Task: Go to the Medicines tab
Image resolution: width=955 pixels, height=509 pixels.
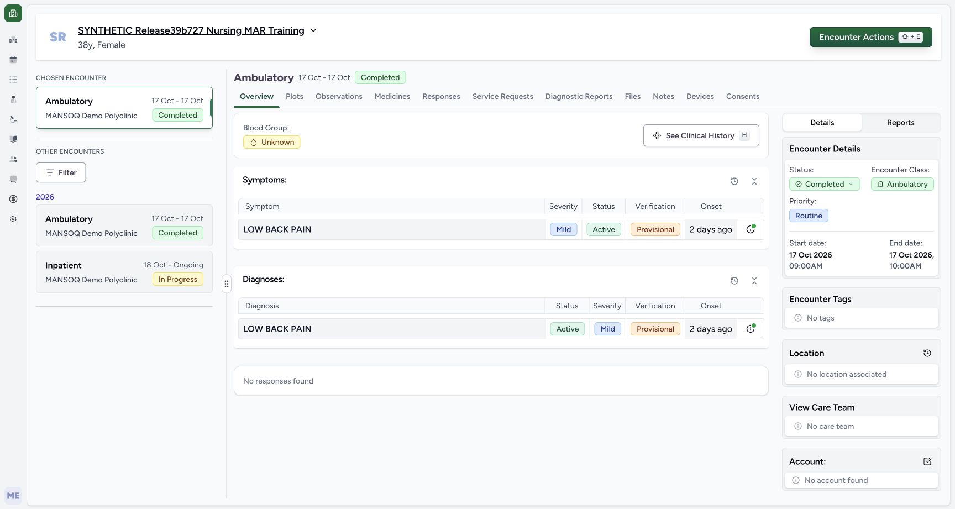Action: [392, 96]
